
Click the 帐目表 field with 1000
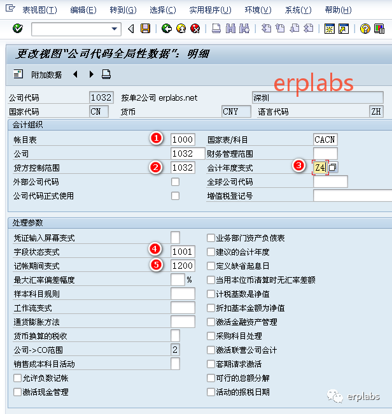tap(183, 139)
